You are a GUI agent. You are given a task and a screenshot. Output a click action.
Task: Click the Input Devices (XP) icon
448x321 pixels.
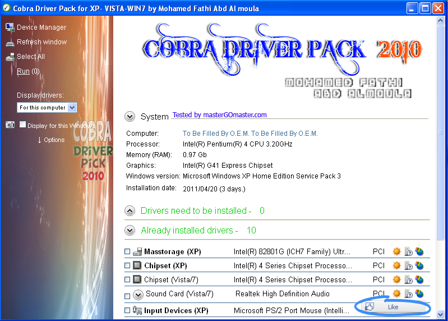click(137, 310)
